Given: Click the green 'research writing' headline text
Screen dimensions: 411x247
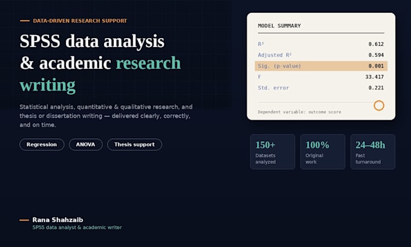Looking at the screenshot, I should pyautogui.click(x=100, y=74).
